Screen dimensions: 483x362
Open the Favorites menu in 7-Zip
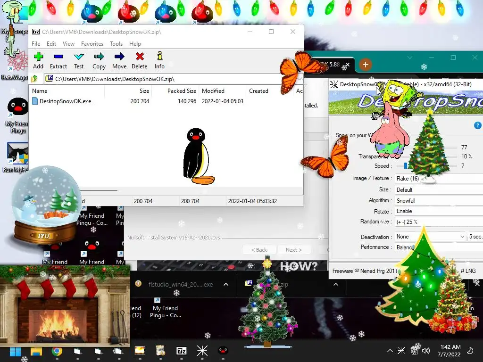point(92,44)
